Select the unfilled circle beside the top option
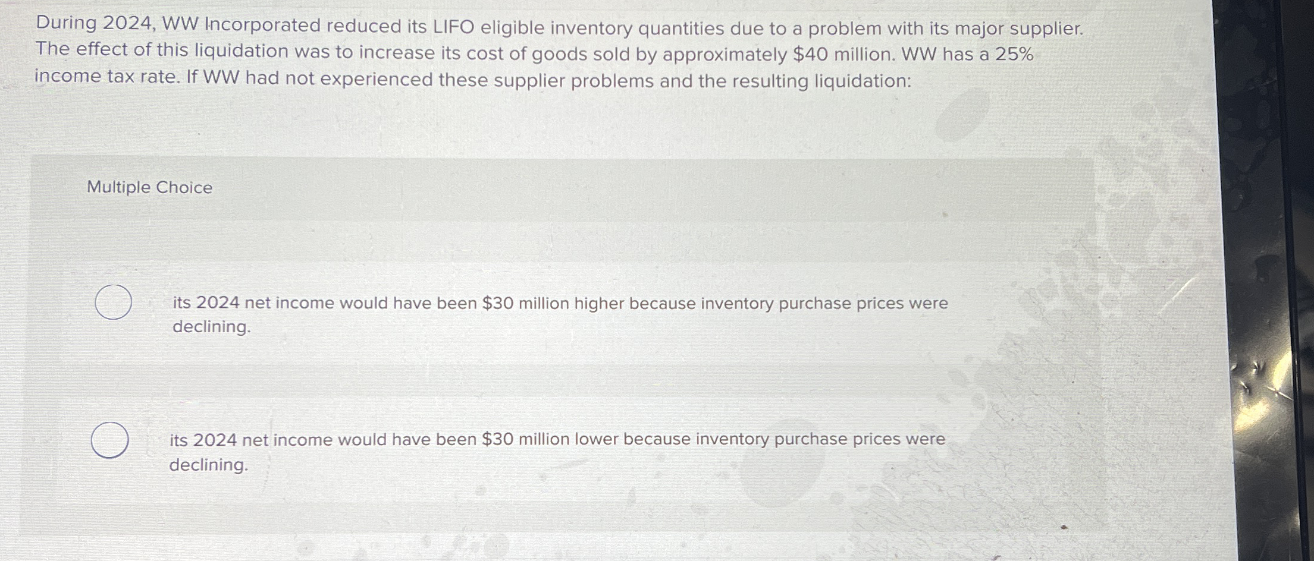 tap(113, 303)
